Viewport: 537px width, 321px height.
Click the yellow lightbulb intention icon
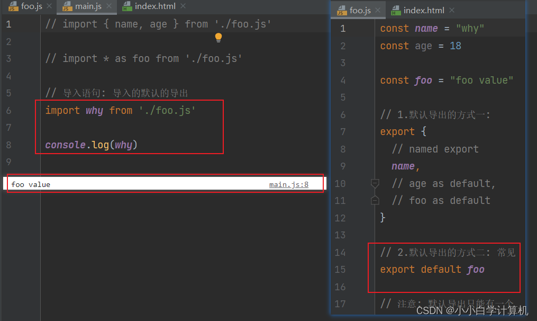click(x=219, y=38)
